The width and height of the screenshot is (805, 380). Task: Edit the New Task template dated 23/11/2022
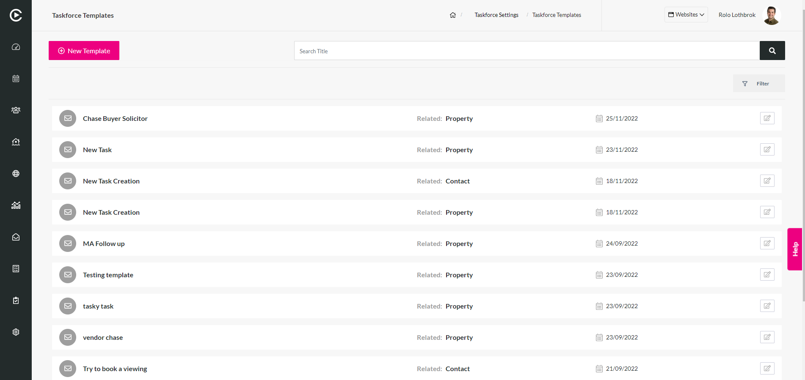767,150
